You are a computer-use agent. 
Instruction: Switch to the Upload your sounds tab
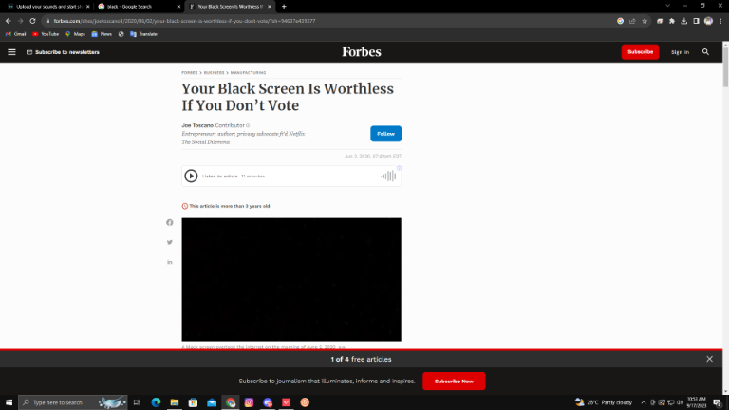pos(48,7)
